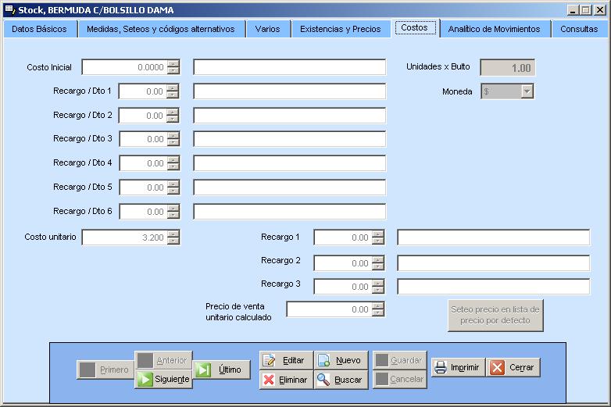Go to Analítico de Movimientos tab
The image size is (611, 407).
point(494,29)
